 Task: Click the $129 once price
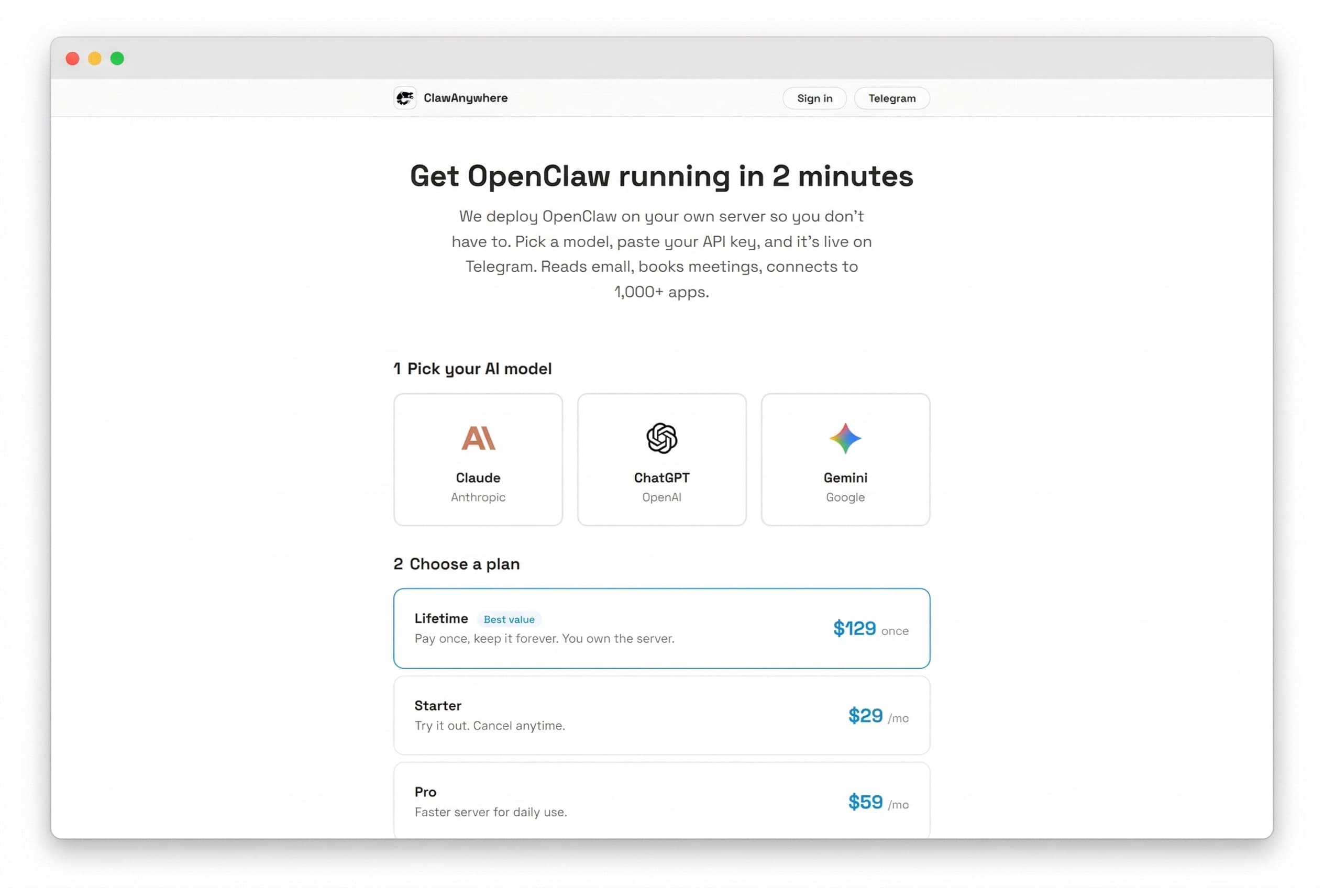[869, 628]
